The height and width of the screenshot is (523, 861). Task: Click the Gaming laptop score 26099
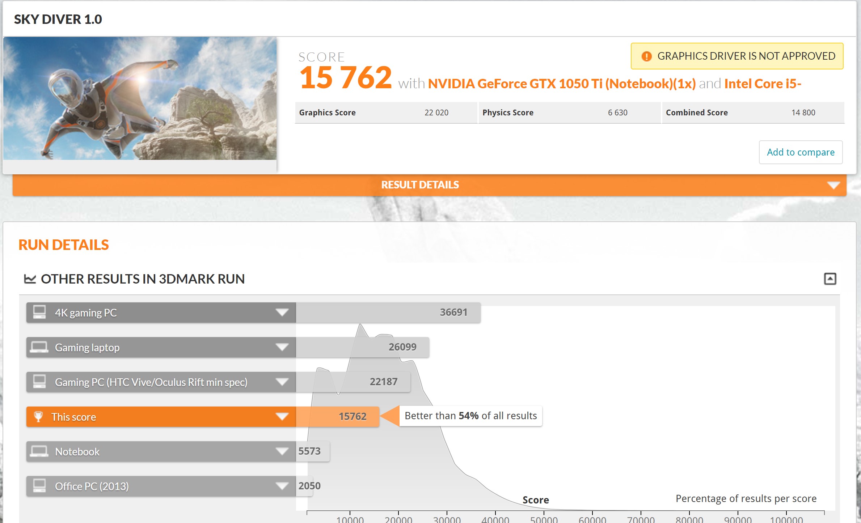pos(402,347)
